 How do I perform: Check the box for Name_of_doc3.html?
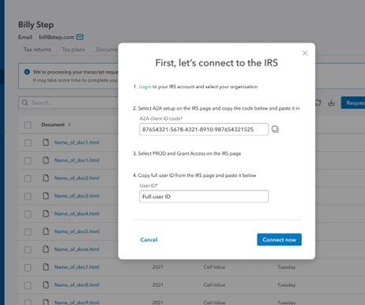28,196
